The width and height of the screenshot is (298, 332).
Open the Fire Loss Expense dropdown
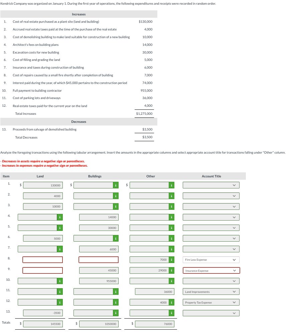(x=211, y=260)
